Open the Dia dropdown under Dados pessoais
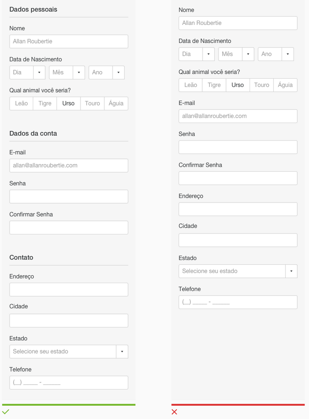309x419 pixels. coord(39,72)
